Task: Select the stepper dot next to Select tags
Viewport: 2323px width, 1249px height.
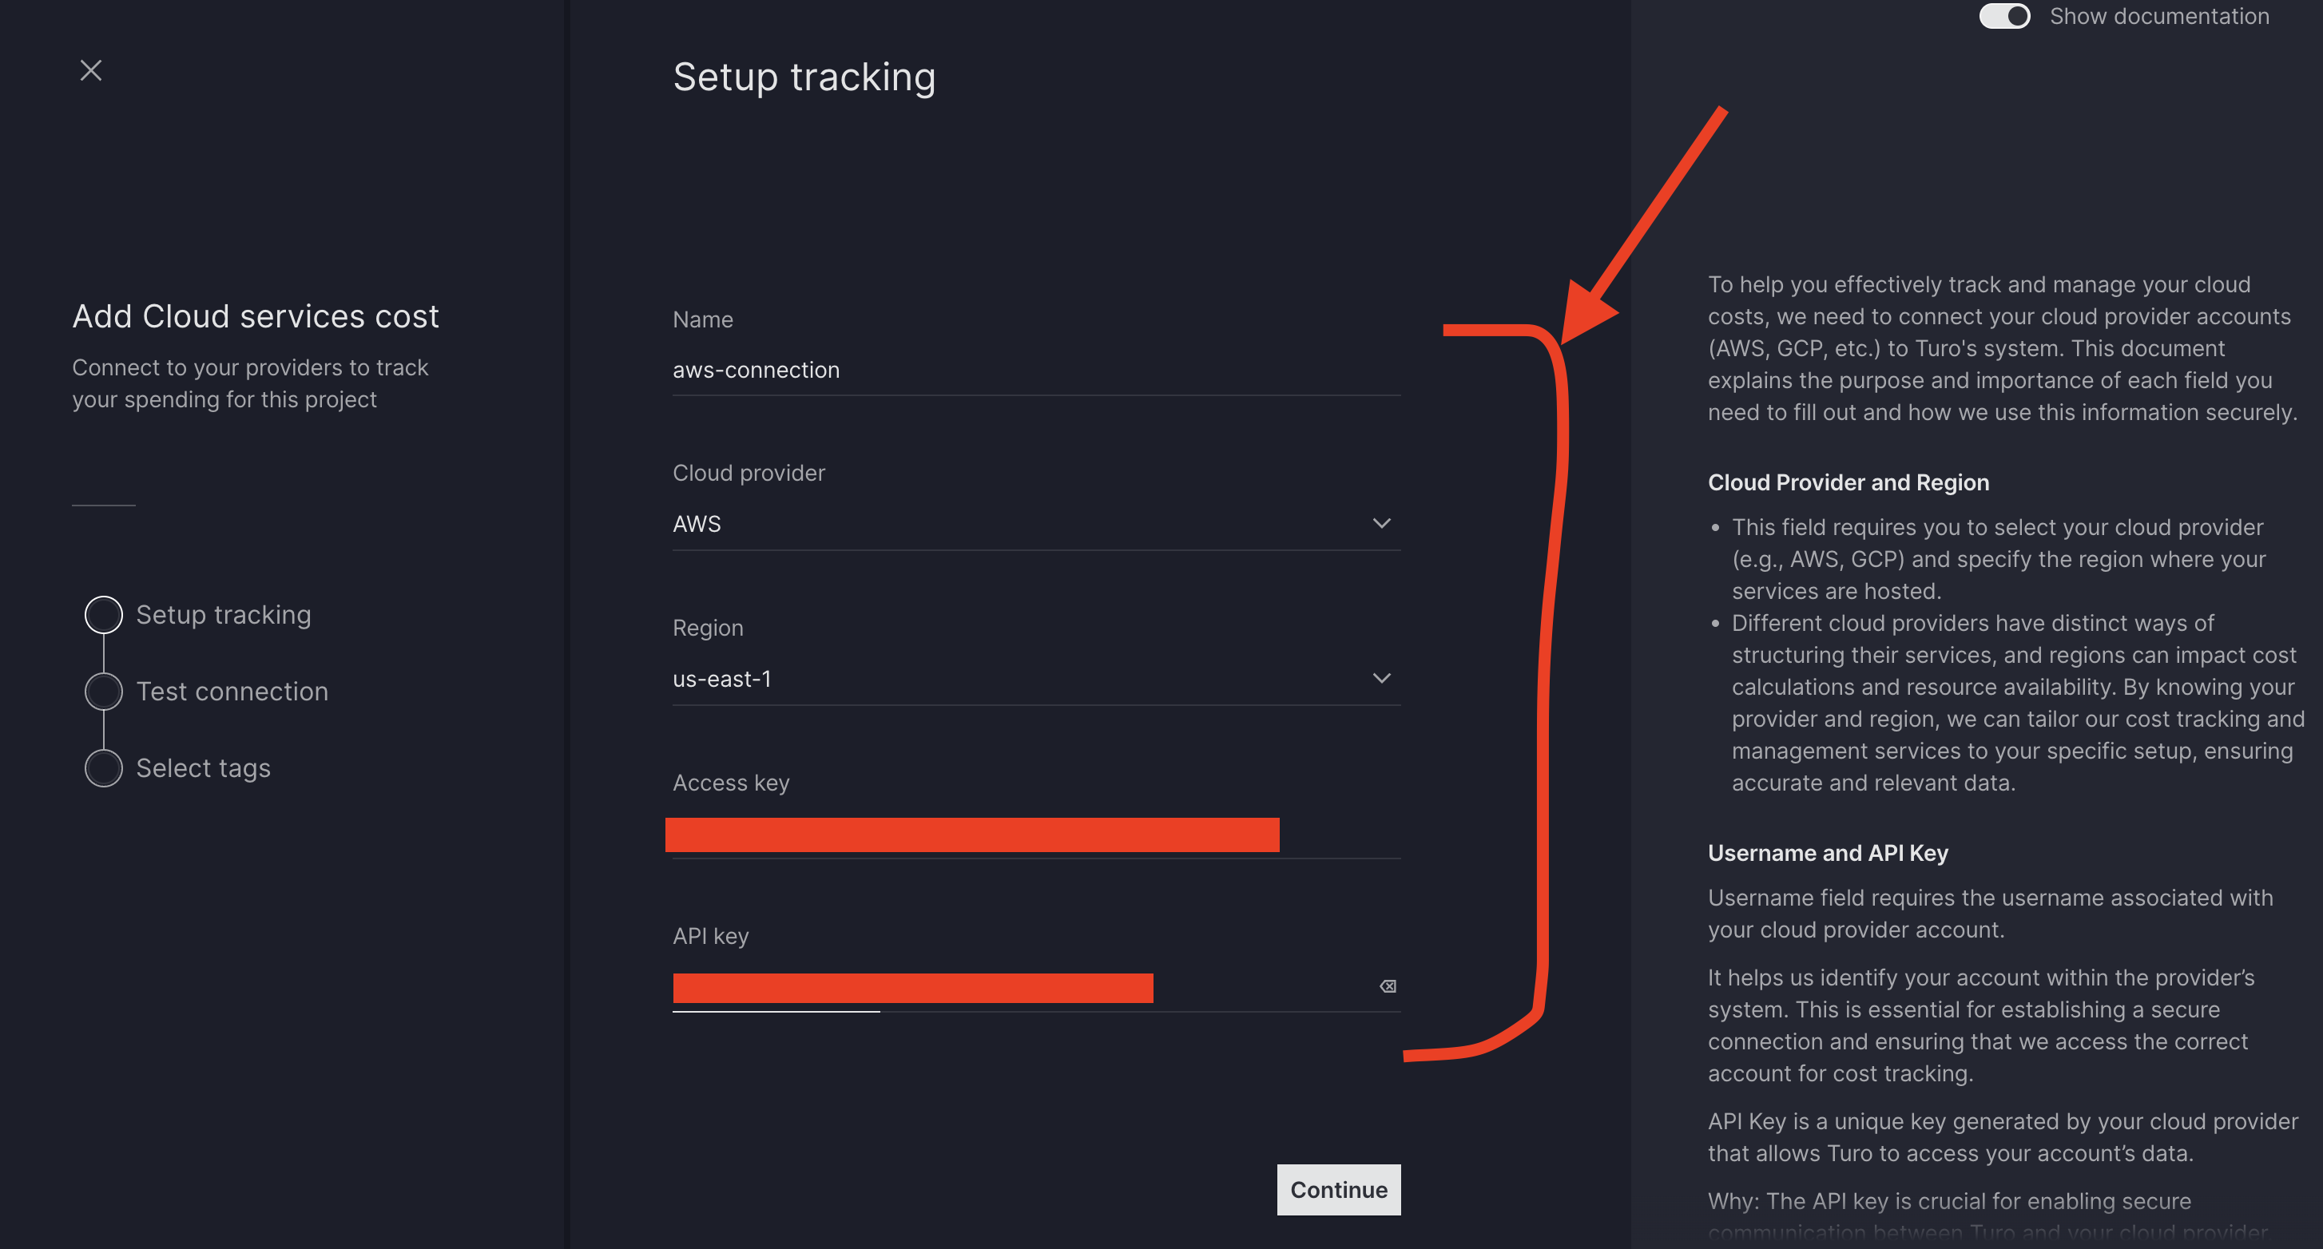Action: pyautogui.click(x=103, y=767)
